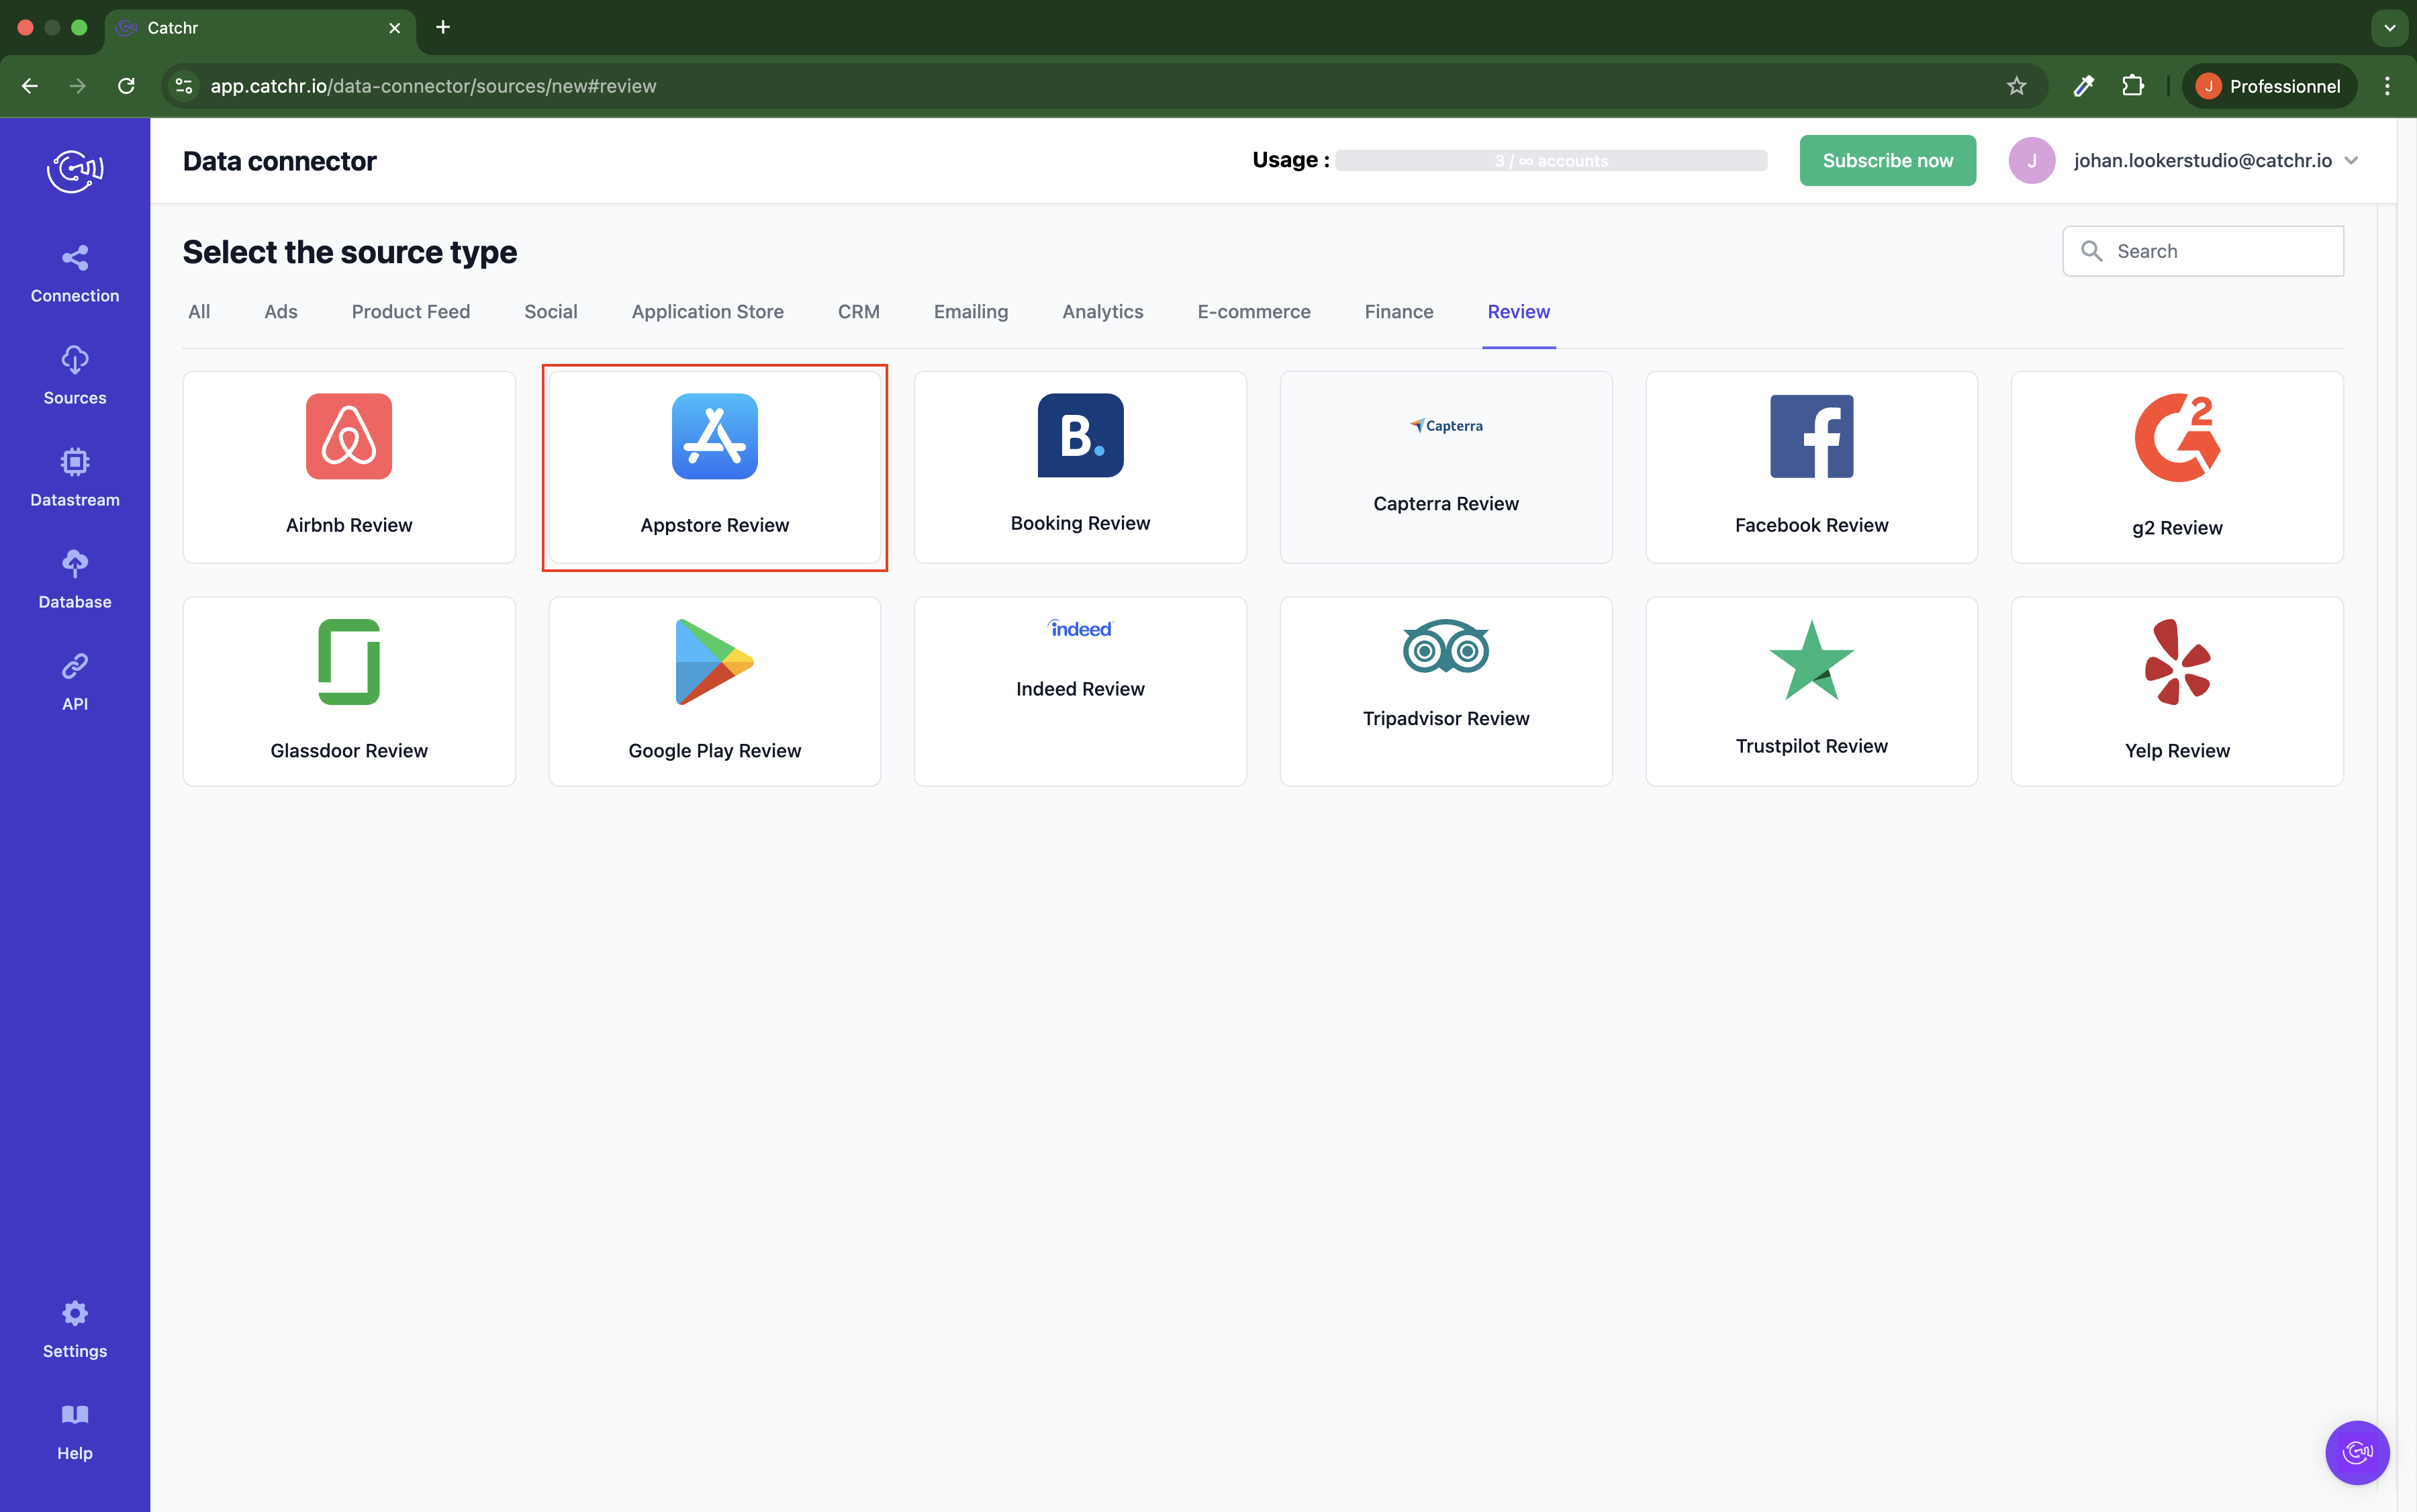
Task: Open a new browser tab
Action: [x=443, y=27]
